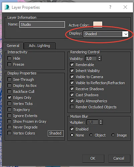Open the Display mode dropdown arrow
This screenshot has height=167, width=134.
click(126, 34)
